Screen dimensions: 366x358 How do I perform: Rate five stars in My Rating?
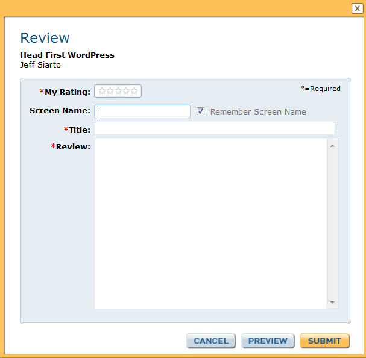[134, 91]
